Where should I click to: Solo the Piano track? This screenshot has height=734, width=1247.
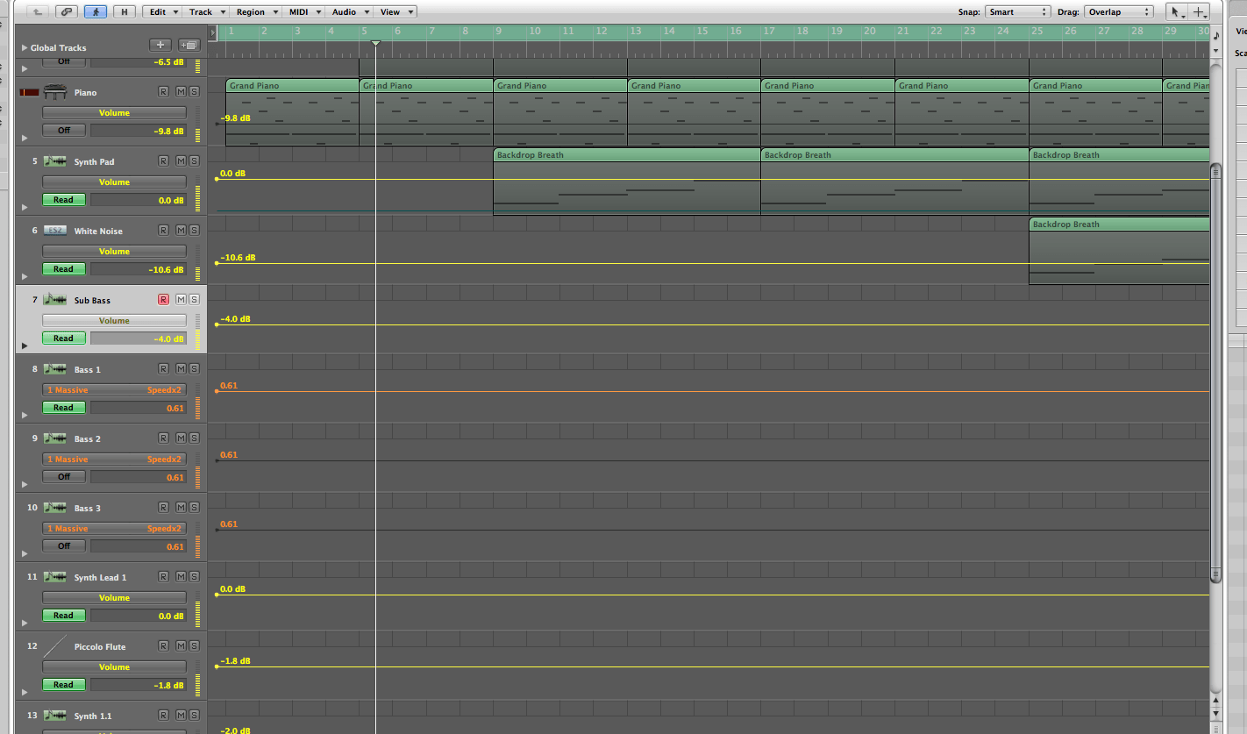pyautogui.click(x=193, y=90)
